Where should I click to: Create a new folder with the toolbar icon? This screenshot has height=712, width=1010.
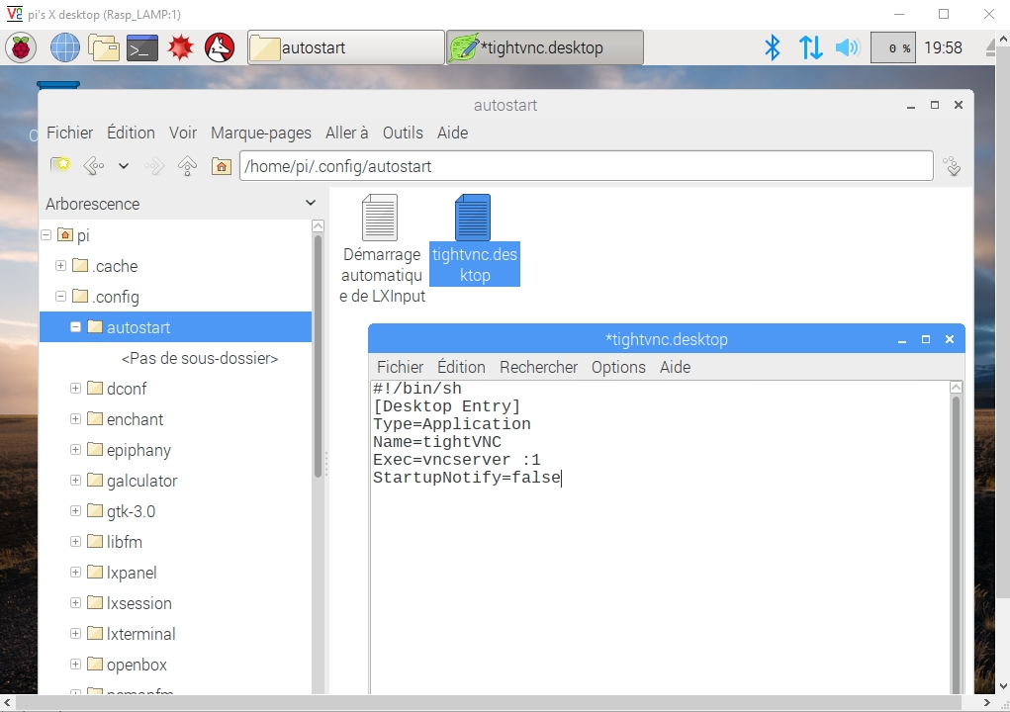pyautogui.click(x=60, y=166)
